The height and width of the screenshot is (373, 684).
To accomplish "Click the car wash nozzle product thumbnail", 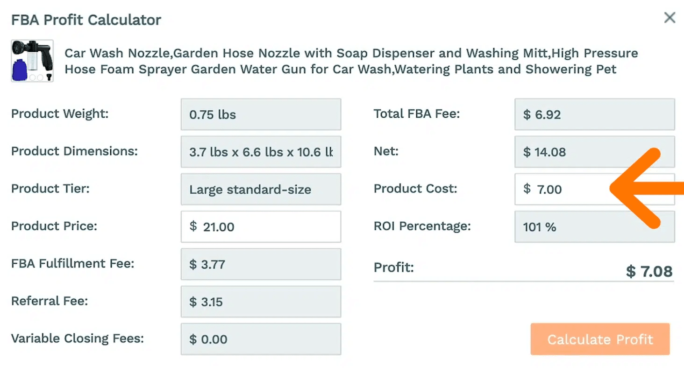I will pyautogui.click(x=32, y=61).
